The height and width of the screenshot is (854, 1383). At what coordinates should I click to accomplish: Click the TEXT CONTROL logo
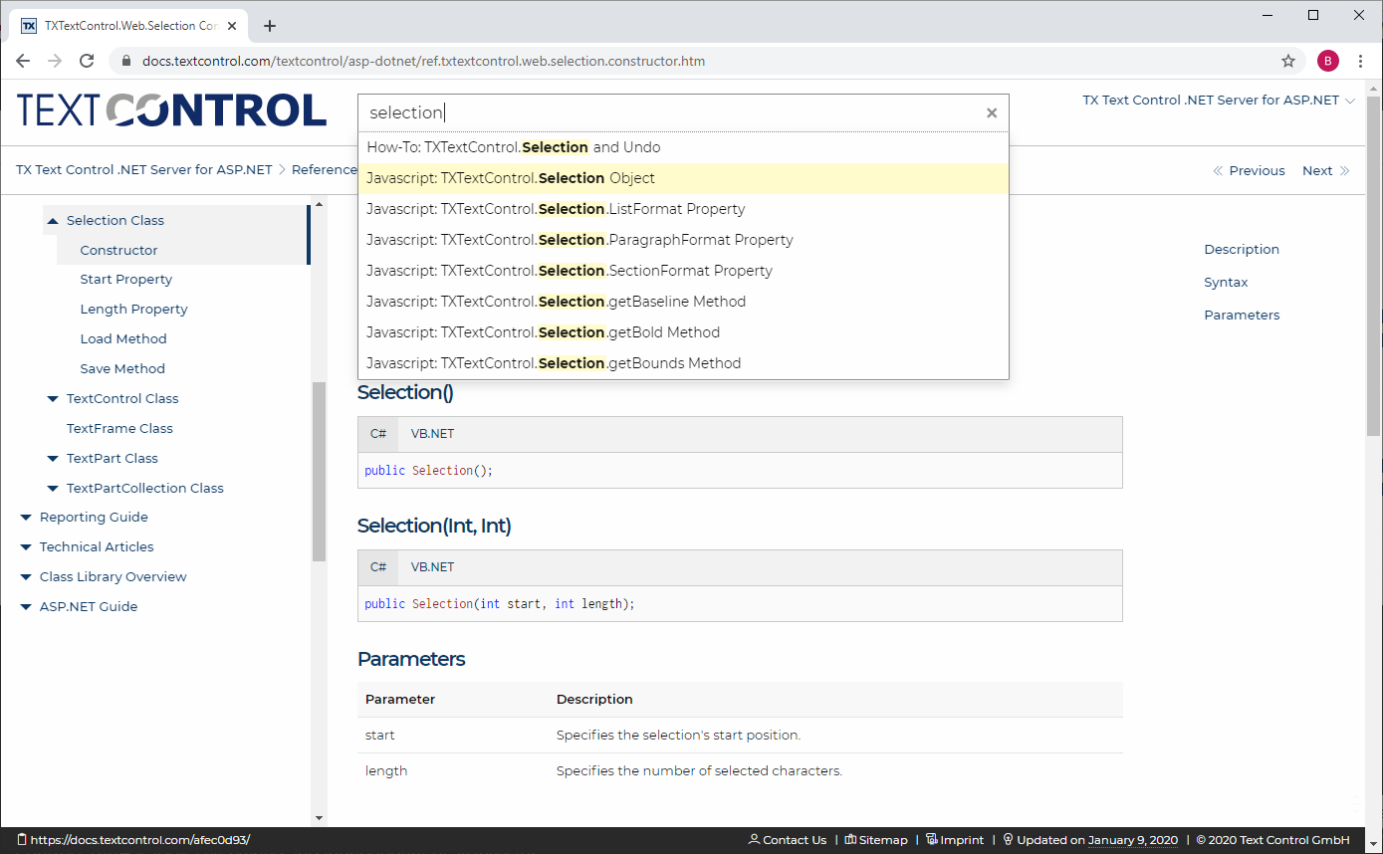click(x=171, y=110)
